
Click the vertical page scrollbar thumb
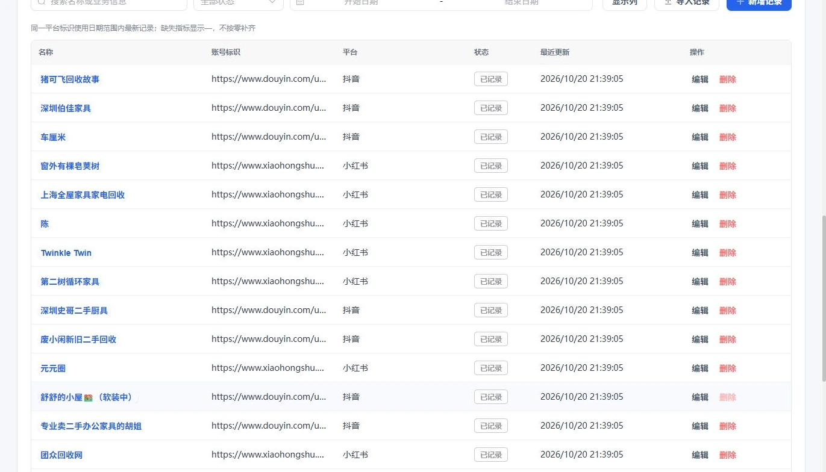pos(823,298)
